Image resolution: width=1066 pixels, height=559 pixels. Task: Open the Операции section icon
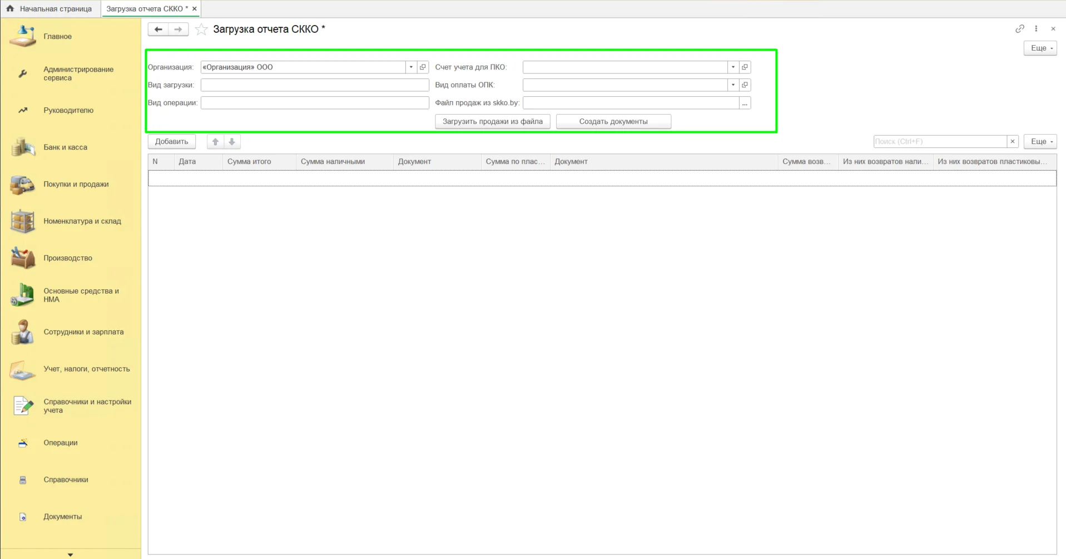[23, 443]
